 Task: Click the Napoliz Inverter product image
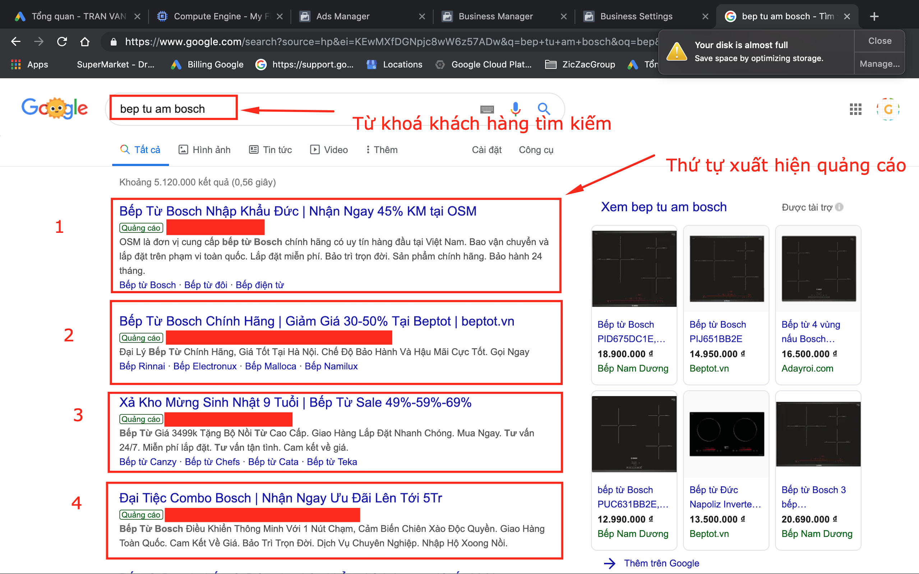tap(726, 434)
